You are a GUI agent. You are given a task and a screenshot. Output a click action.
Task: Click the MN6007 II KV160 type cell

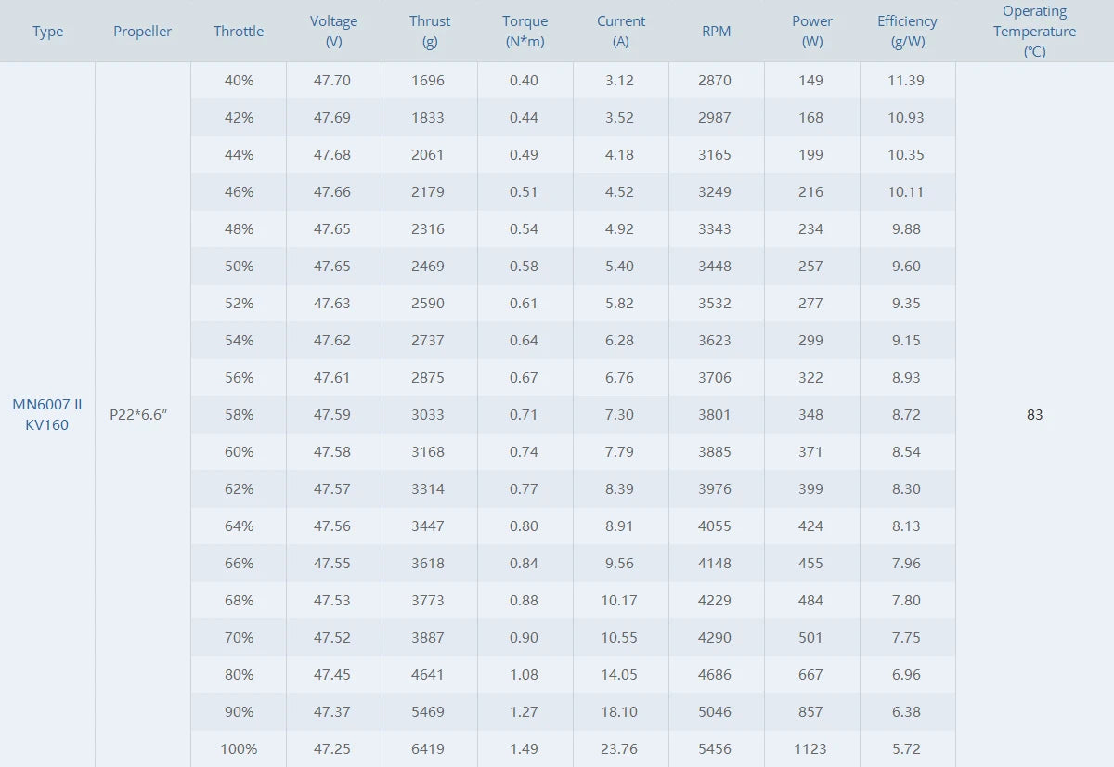pos(47,415)
